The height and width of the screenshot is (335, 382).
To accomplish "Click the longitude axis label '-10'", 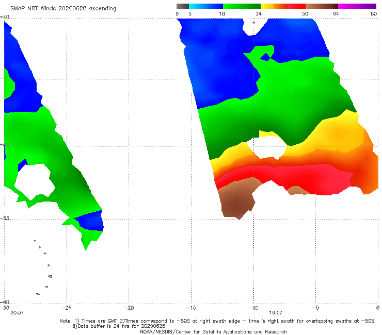I will tap(253, 308).
